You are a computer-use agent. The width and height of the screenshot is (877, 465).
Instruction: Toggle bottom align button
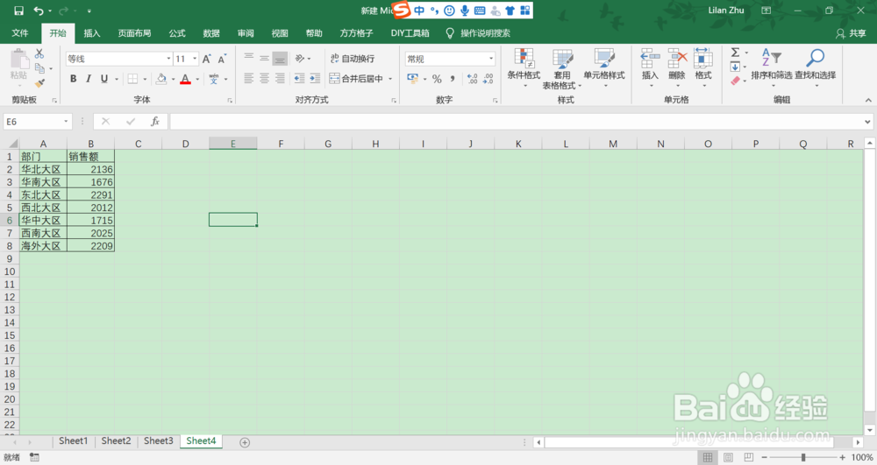(281, 59)
